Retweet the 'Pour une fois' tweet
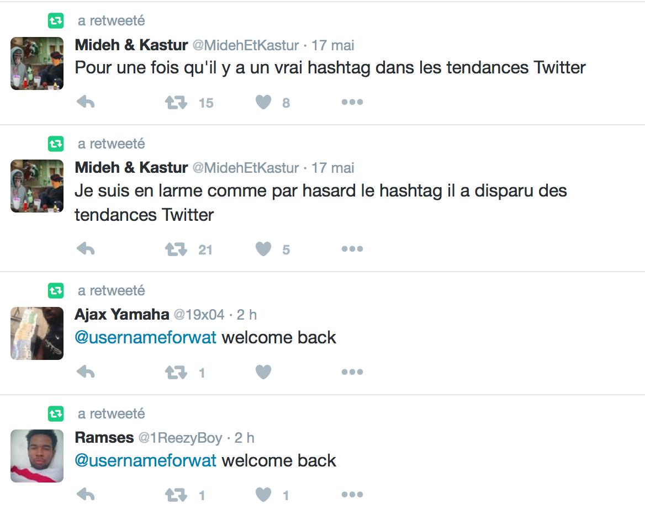The width and height of the screenshot is (645, 509). (176, 102)
